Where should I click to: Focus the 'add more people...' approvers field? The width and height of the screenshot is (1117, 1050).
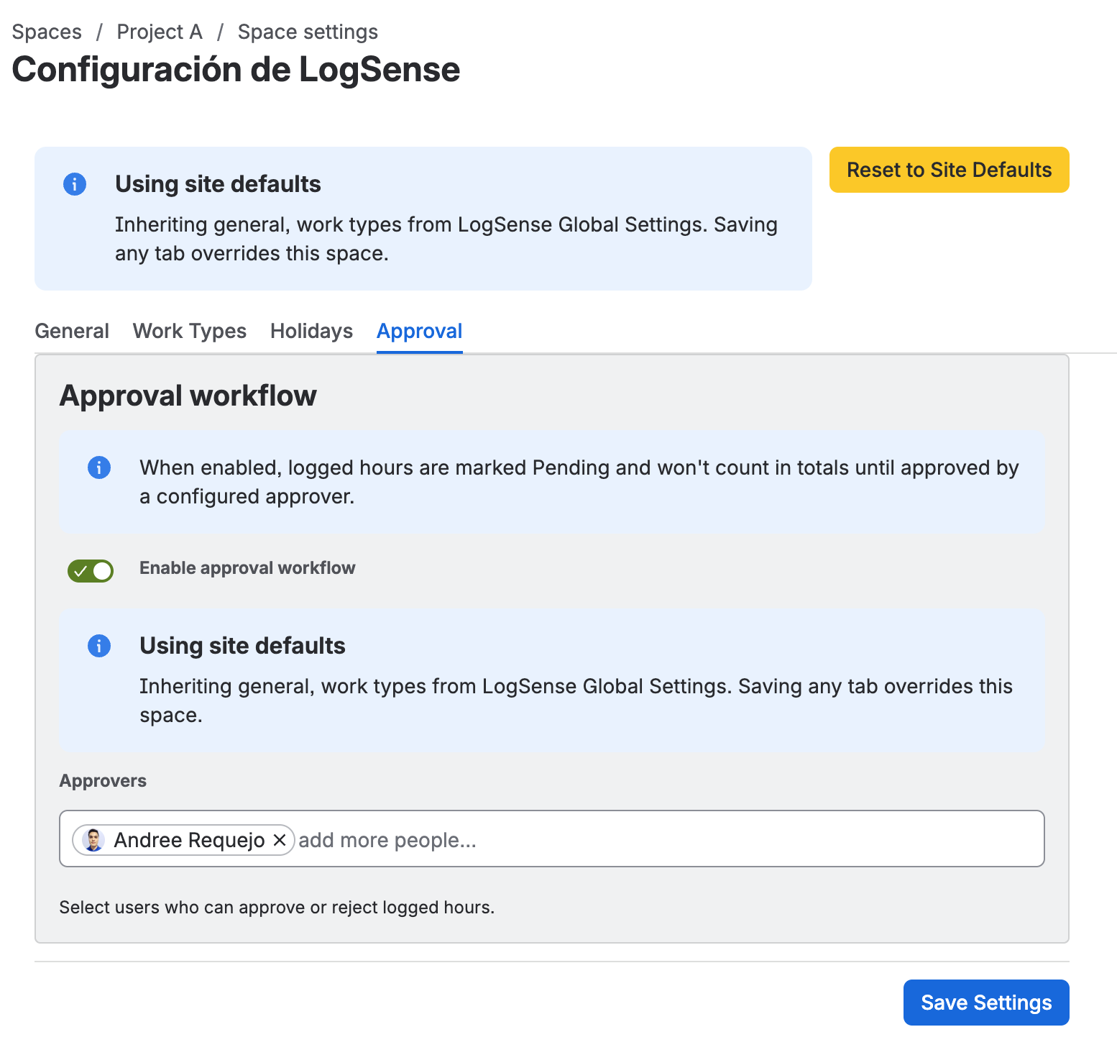click(x=668, y=840)
